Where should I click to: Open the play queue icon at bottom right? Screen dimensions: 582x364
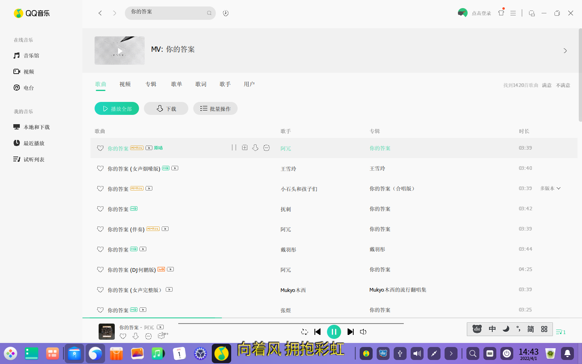[x=561, y=332]
